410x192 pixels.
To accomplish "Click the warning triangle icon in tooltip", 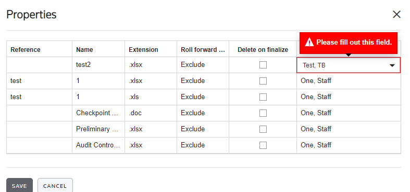I will pyautogui.click(x=309, y=42).
